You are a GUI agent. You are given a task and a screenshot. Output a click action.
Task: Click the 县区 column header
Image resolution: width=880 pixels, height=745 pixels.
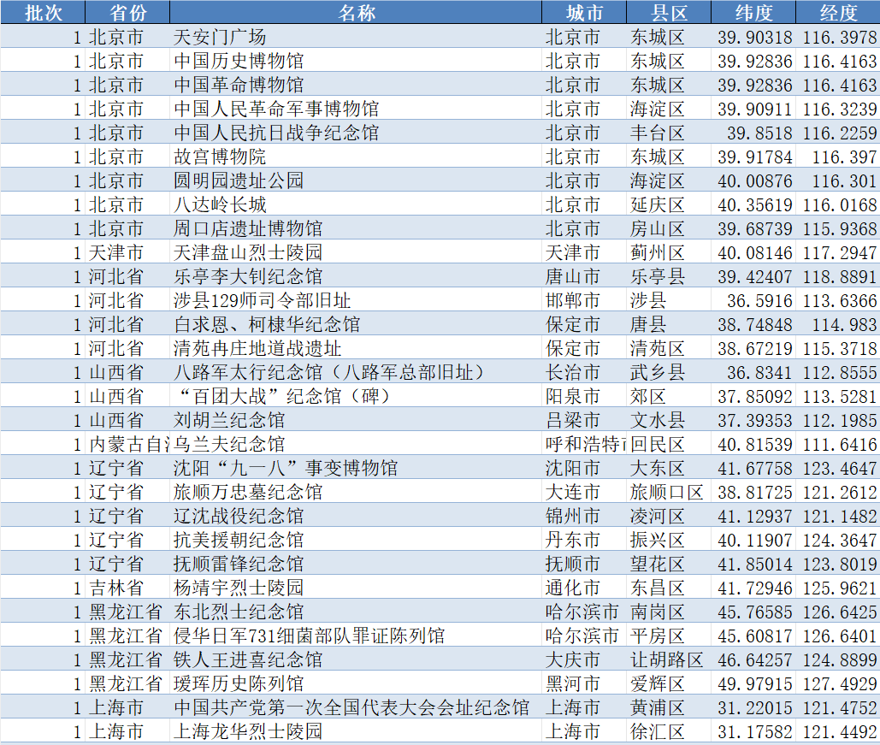[669, 13]
